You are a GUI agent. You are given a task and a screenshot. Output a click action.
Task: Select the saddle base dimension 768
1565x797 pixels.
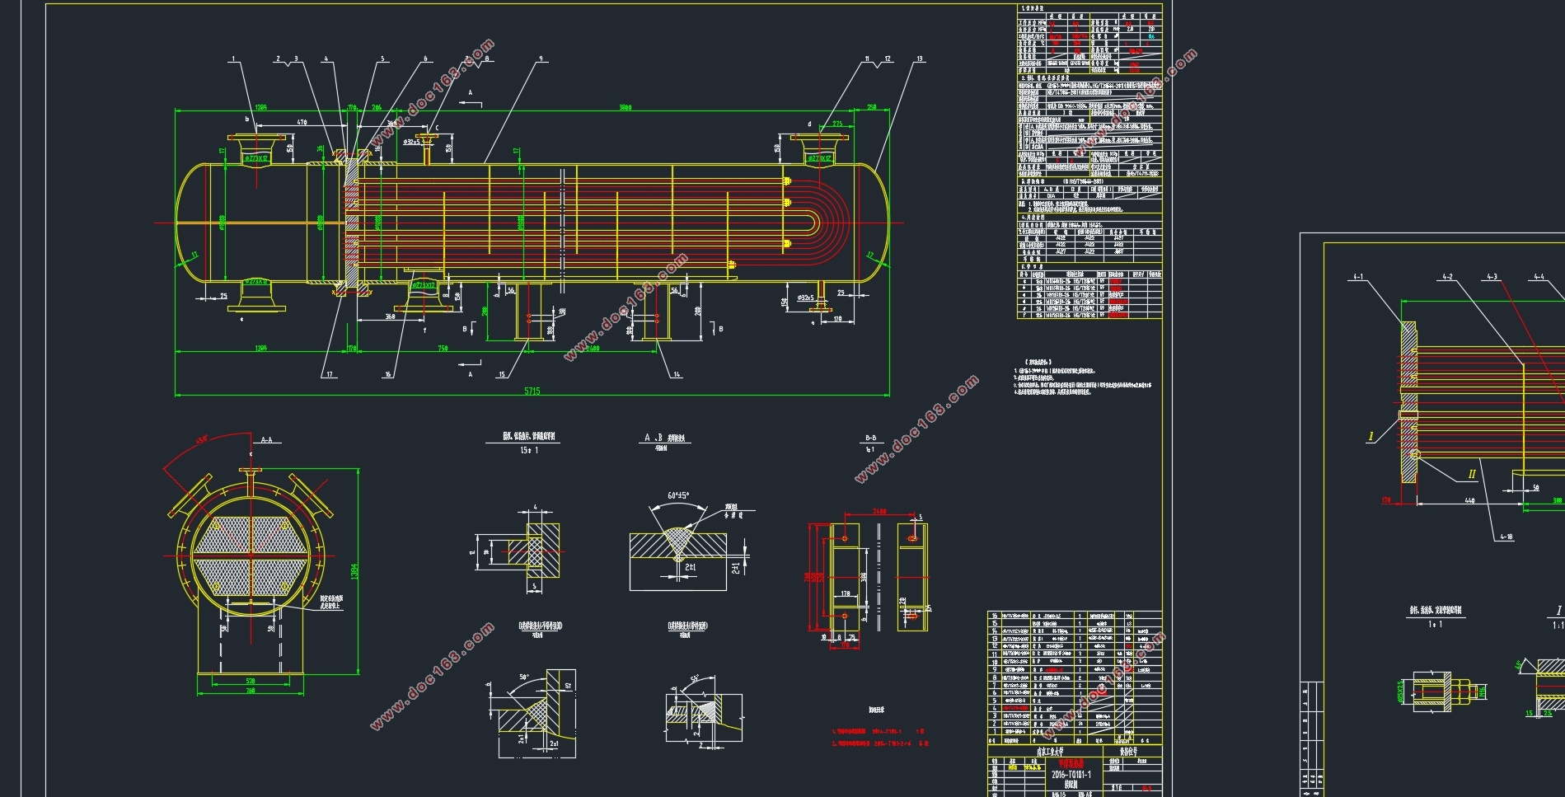[251, 691]
